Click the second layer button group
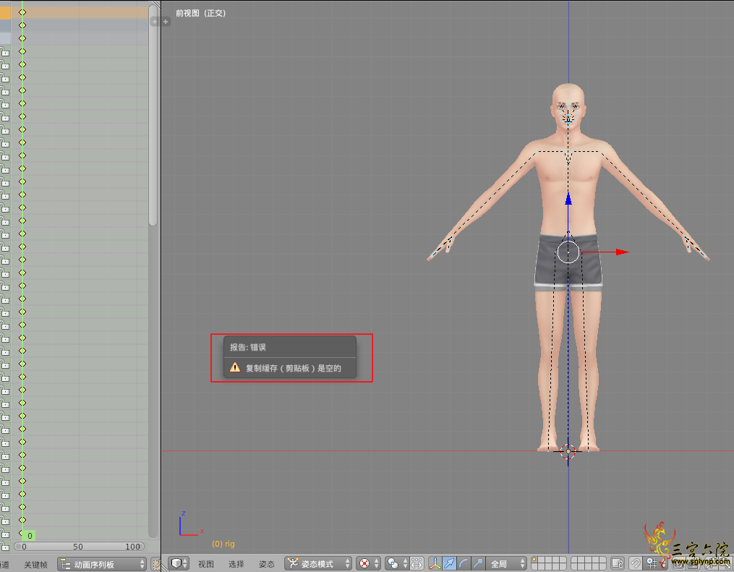 [x=589, y=563]
